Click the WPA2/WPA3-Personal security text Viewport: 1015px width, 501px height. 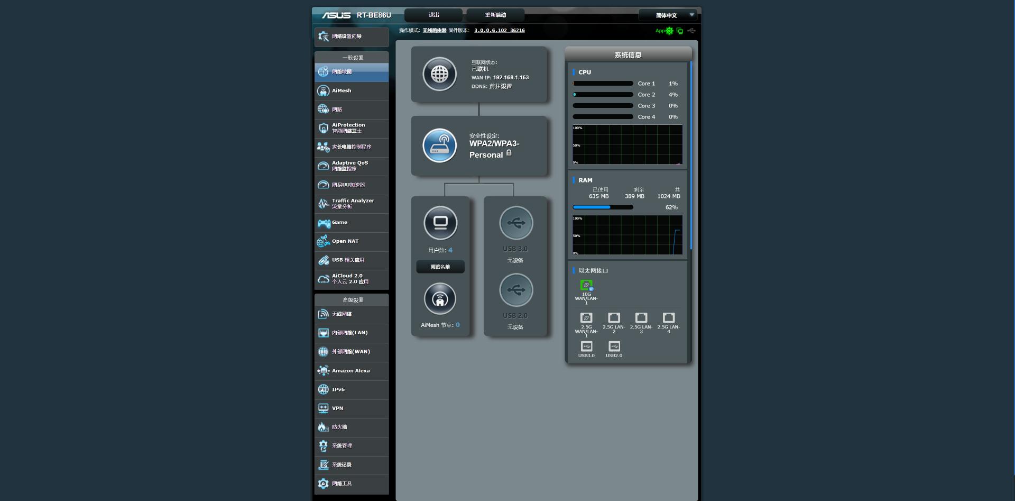494,149
